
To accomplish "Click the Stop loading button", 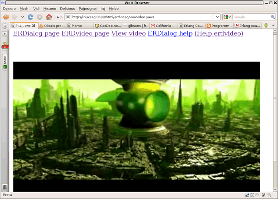I will (x=40, y=17).
